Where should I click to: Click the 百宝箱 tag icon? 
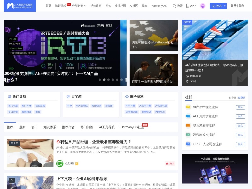click(68, 97)
